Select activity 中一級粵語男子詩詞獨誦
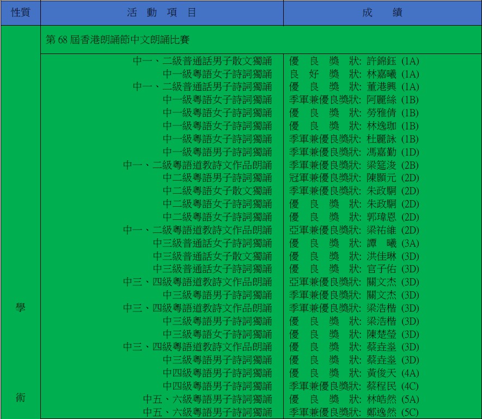Image resolution: width=482 pixels, height=419 pixels. click(217, 152)
